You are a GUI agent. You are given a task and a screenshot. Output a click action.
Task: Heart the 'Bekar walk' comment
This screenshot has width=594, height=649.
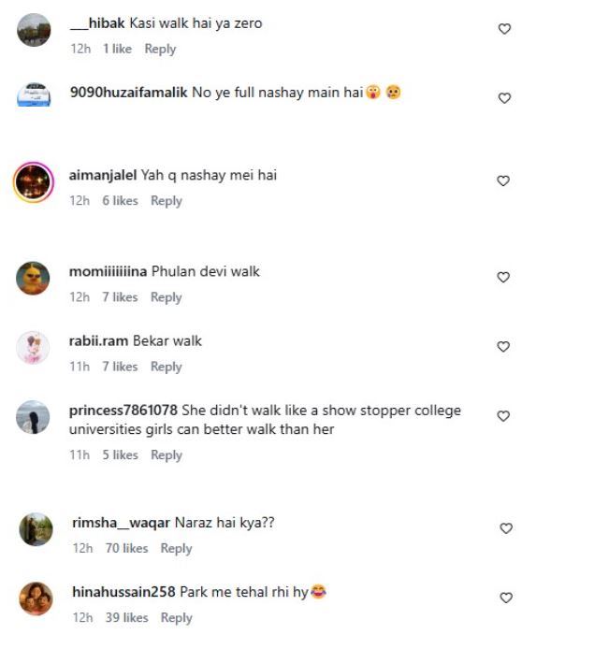coord(504,347)
